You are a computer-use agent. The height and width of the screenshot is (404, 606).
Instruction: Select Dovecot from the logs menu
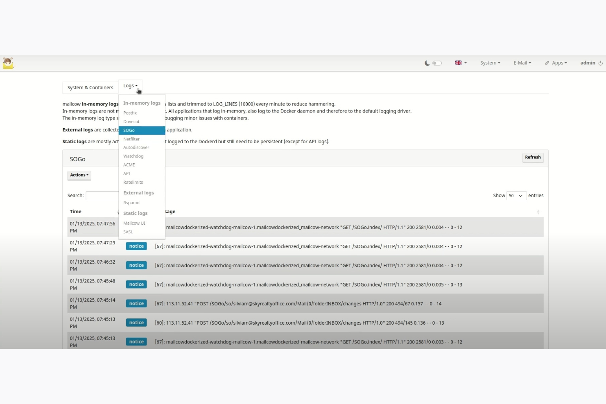coord(131,122)
